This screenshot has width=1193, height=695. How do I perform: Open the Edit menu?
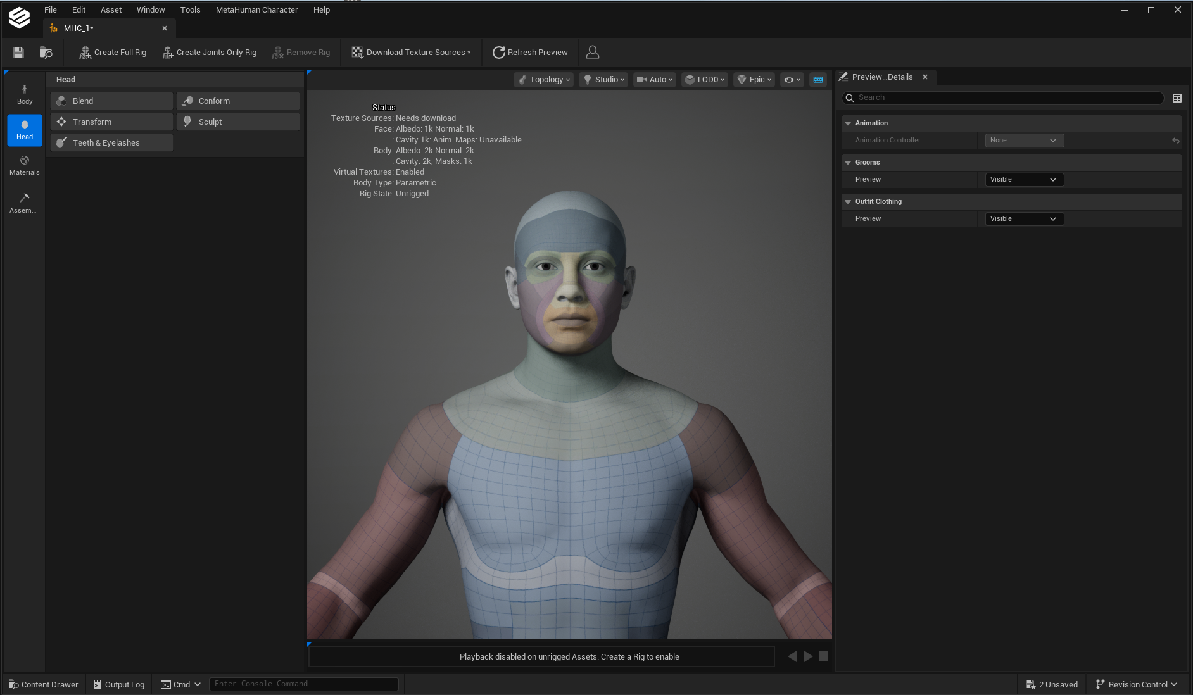tap(79, 10)
